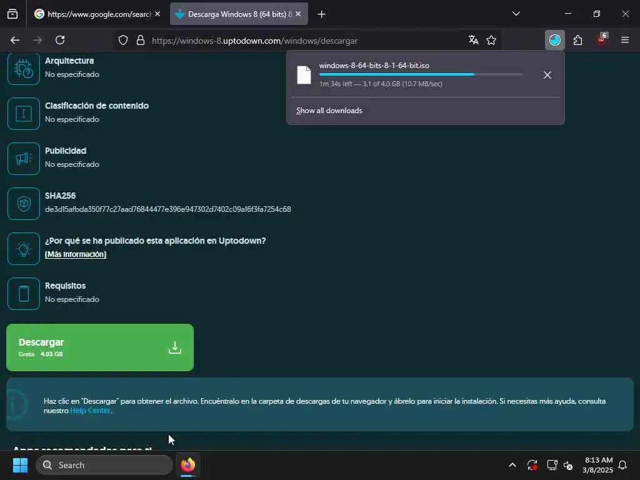Image resolution: width=640 pixels, height=480 pixels.
Task: Cancel the windows-8 ISO download
Action: coord(547,75)
